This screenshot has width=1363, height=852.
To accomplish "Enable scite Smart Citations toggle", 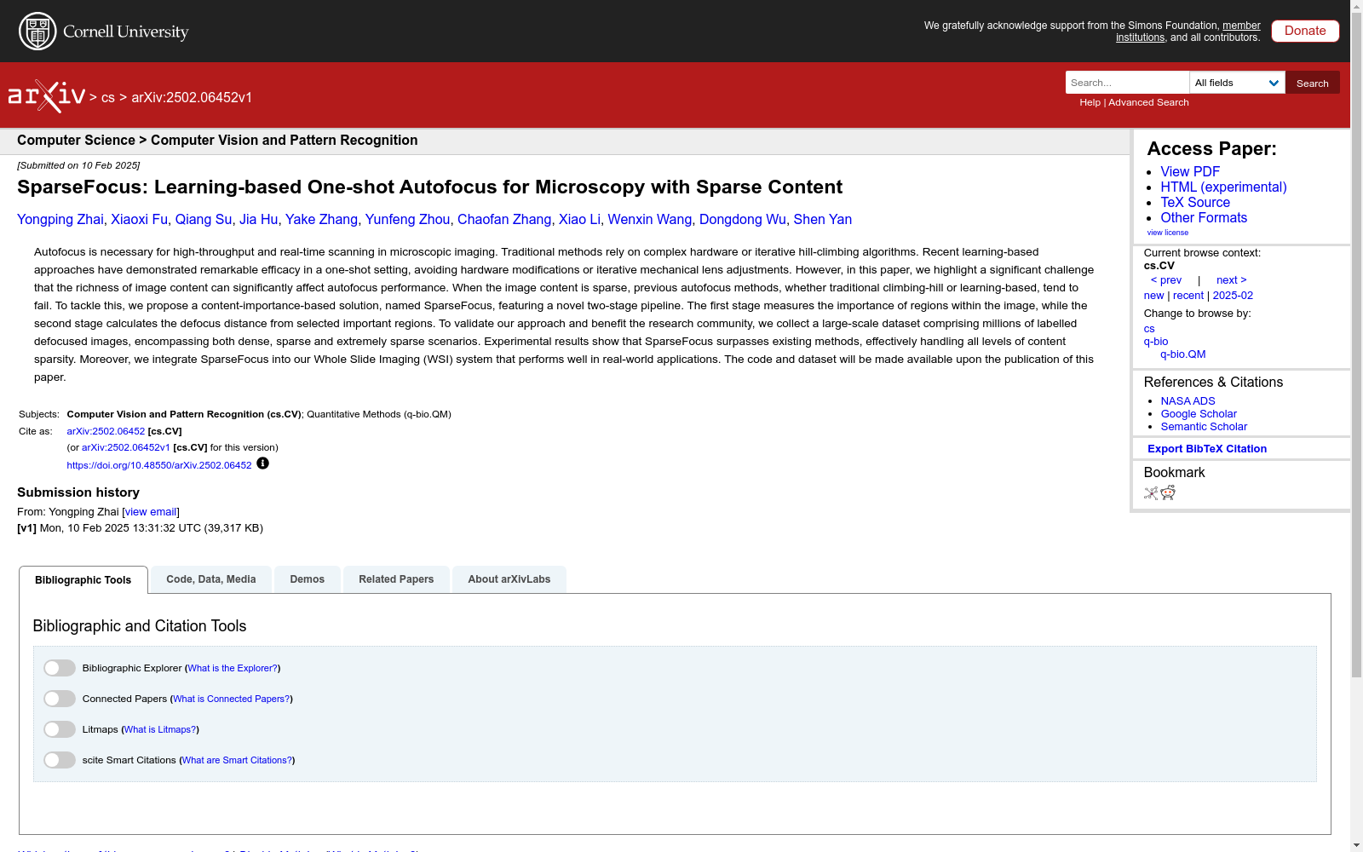I will [60, 760].
